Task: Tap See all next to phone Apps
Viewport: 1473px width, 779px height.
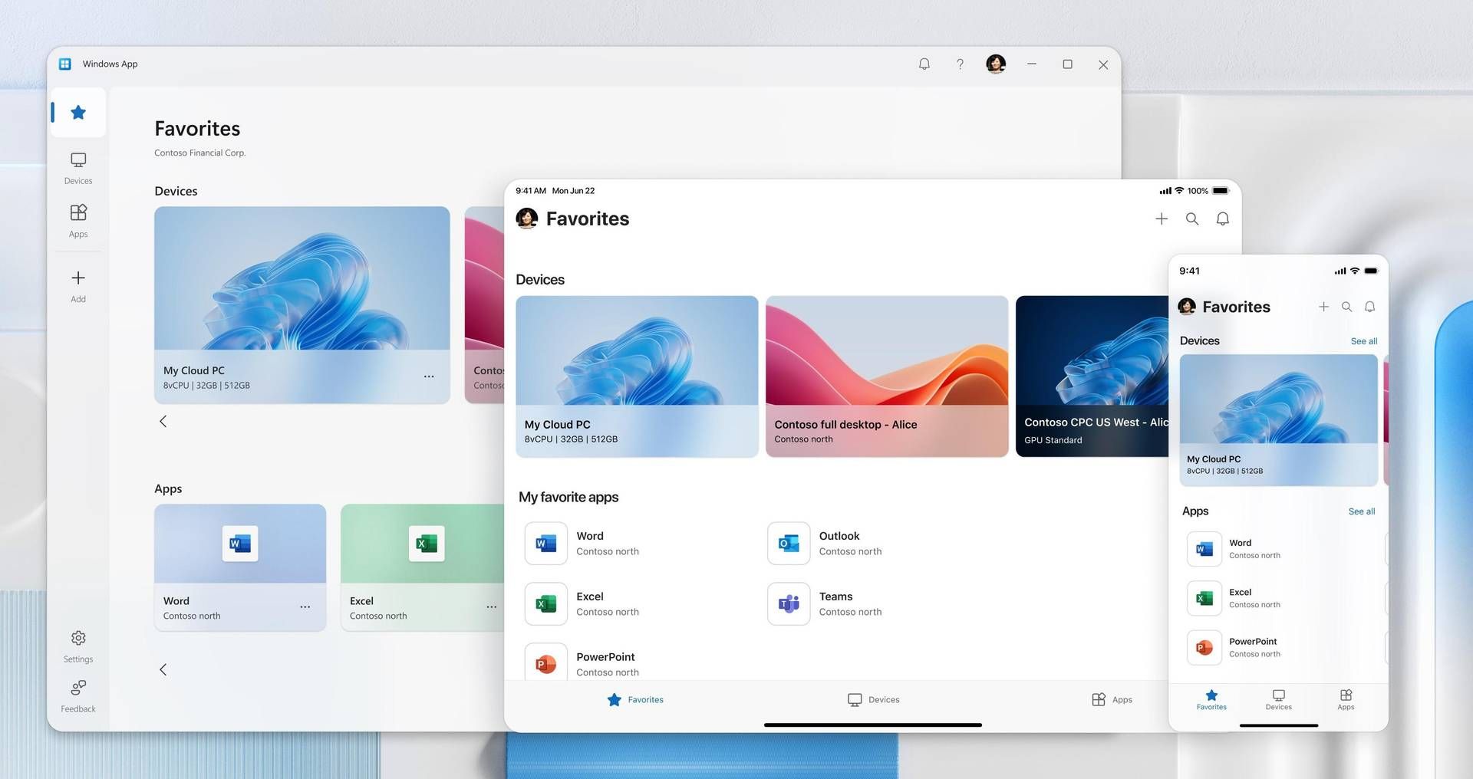Action: pyautogui.click(x=1362, y=511)
